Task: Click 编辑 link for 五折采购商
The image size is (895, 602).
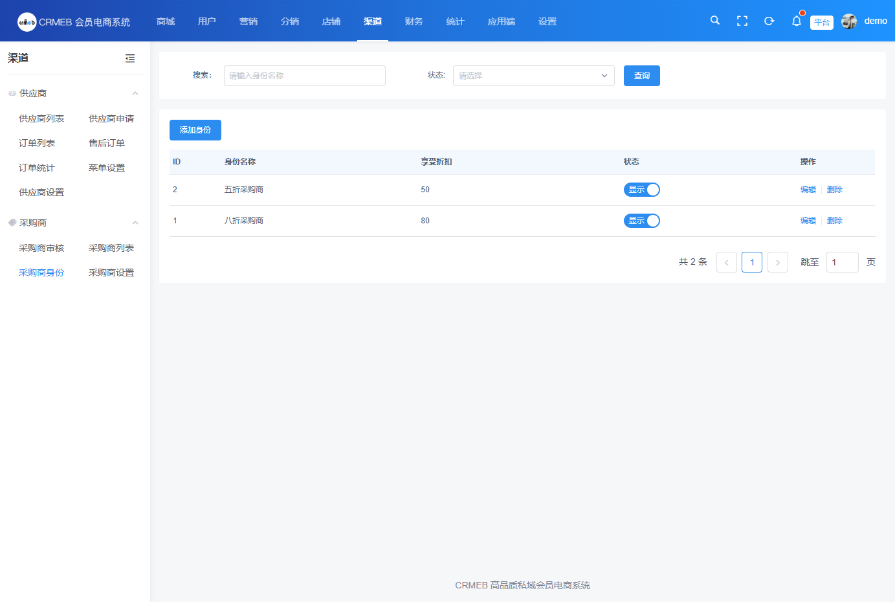Action: (808, 190)
